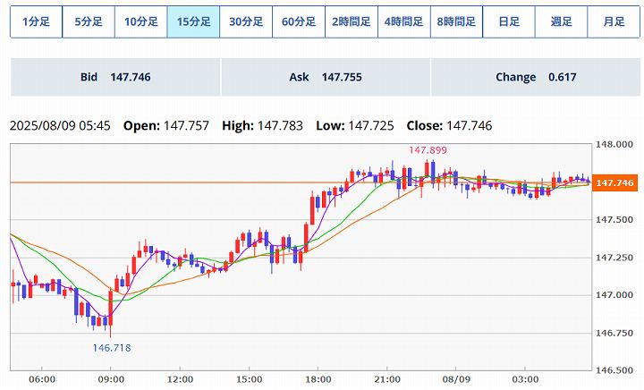Click the High: 147.783 value
The height and width of the screenshot is (390, 644).
tap(262, 125)
